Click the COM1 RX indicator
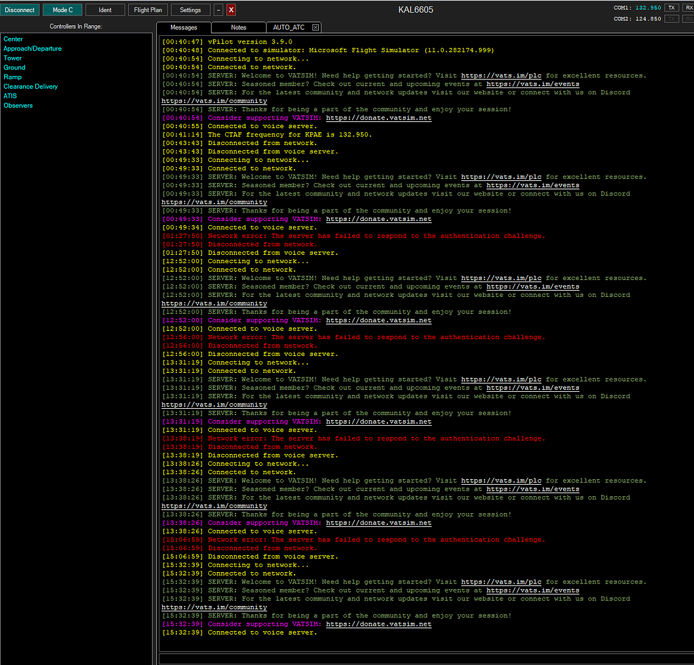The height and width of the screenshot is (665, 694). (x=688, y=7)
